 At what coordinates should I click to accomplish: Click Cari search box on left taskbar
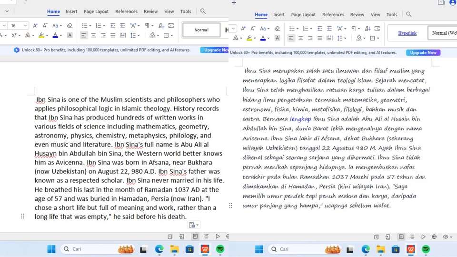tap(98, 249)
